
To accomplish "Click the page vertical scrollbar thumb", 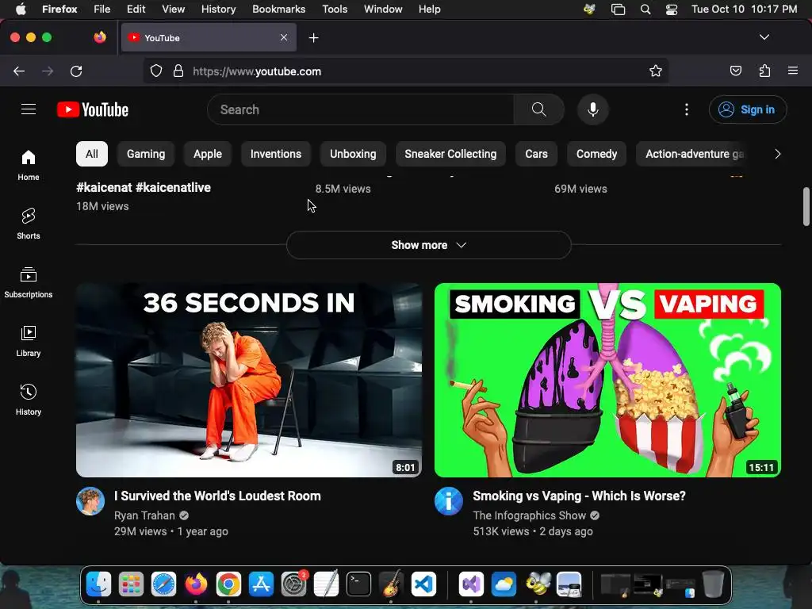I will click(806, 207).
